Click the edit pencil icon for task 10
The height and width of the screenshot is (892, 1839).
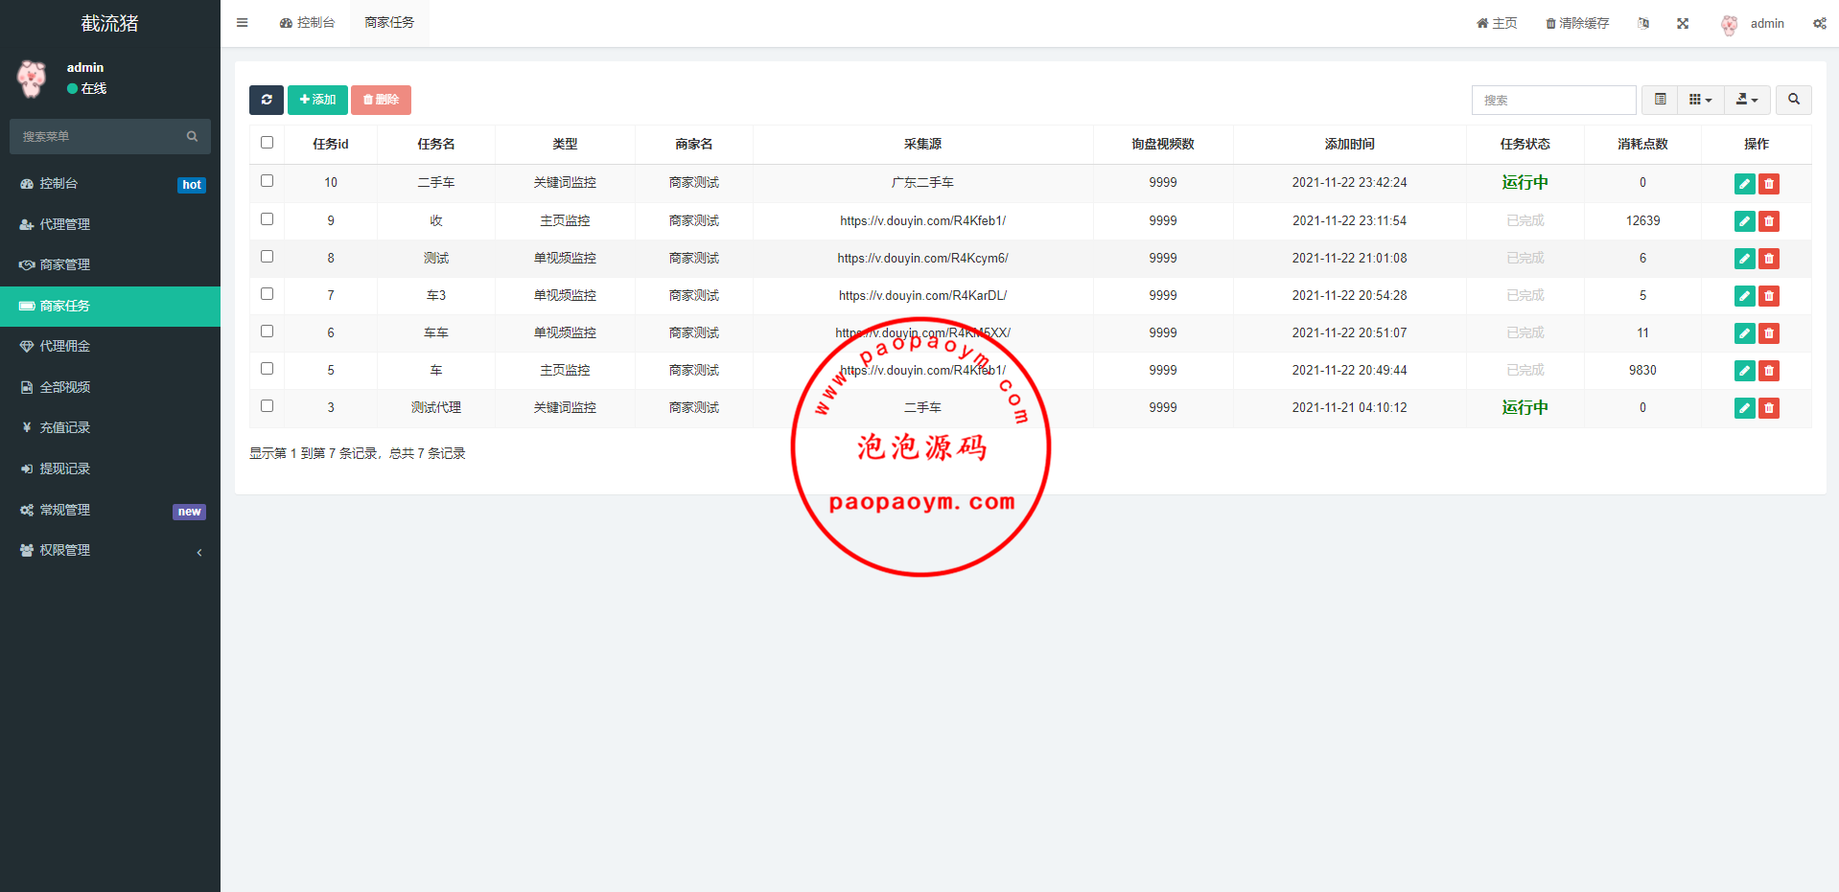[1744, 184]
